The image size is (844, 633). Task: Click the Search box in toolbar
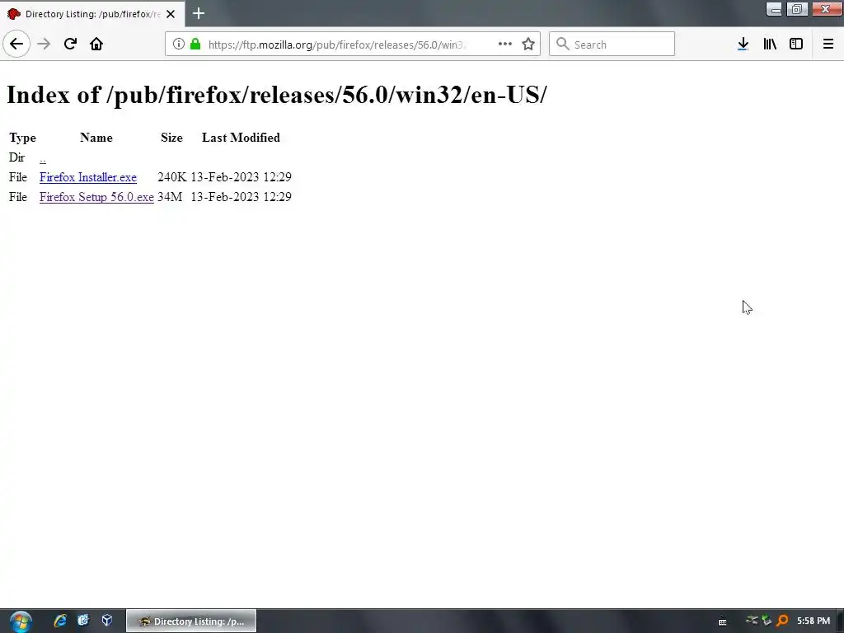[x=612, y=45]
